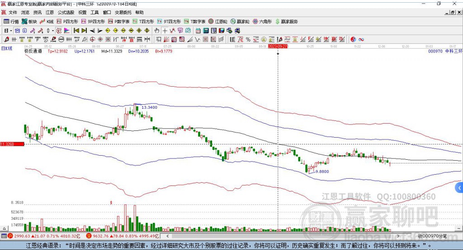Open the 设置 menu
This screenshot has height=250, width=463.
pyautogui.click(x=82, y=12)
